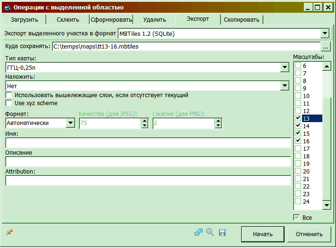Switch to the 'Загрузить' tab

point(24,19)
